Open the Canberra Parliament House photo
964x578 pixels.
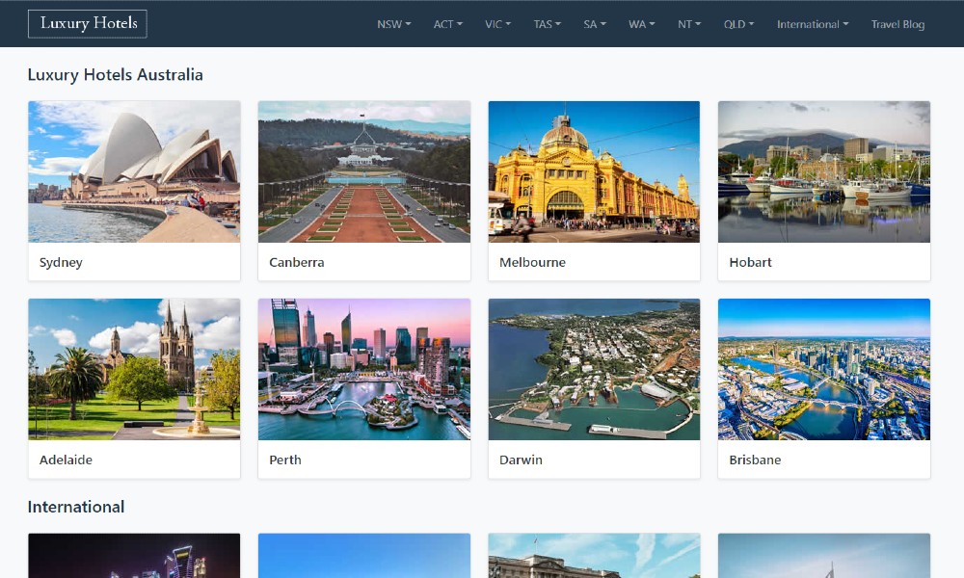coord(364,171)
